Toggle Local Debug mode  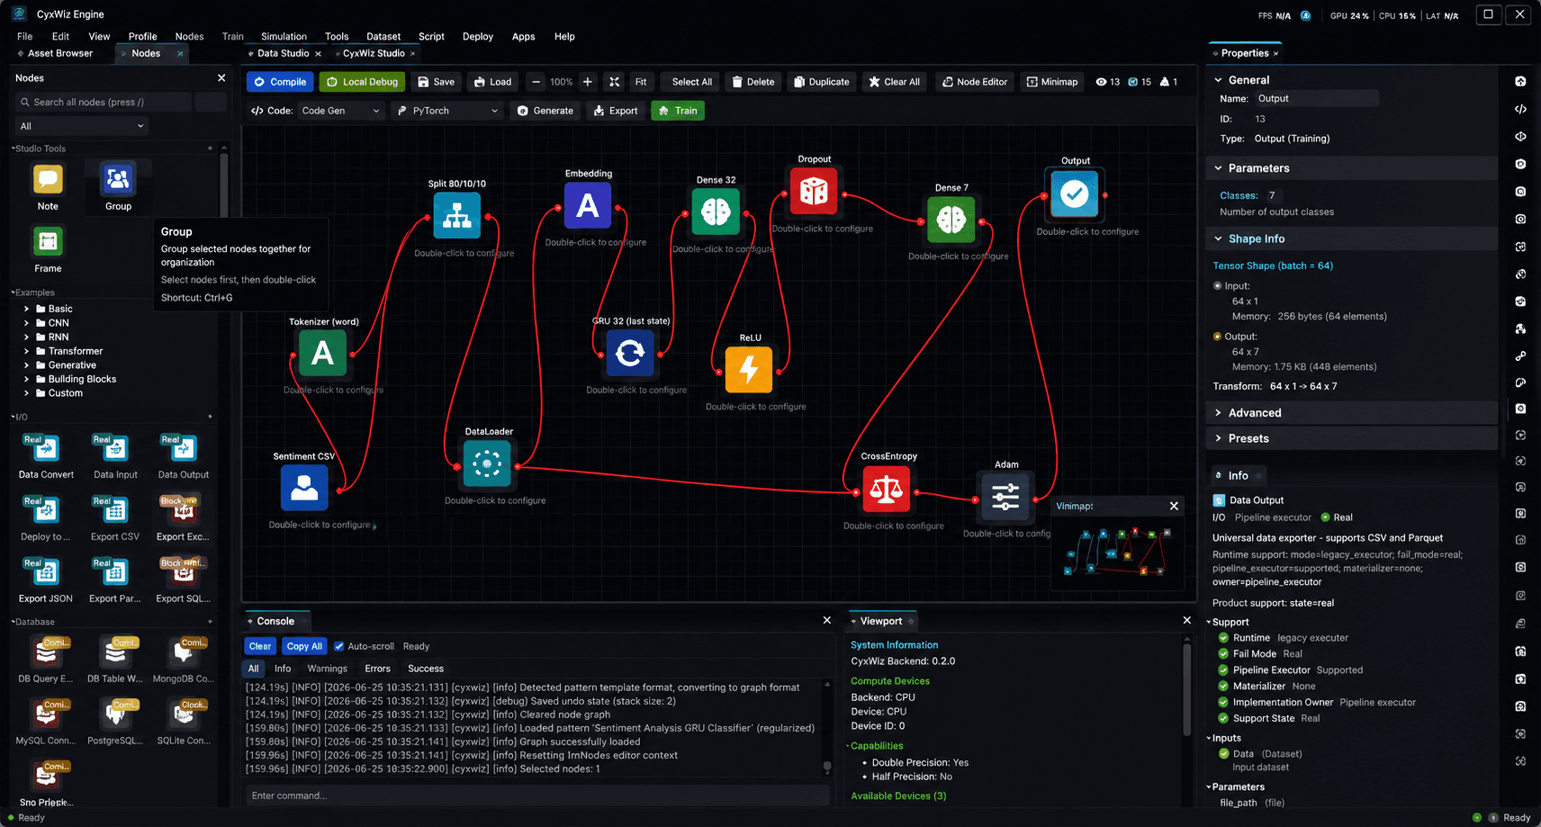(x=362, y=82)
